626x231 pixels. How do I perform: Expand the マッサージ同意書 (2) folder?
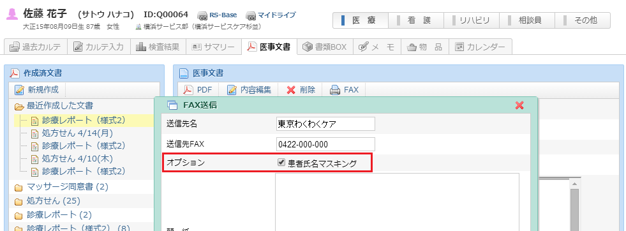[19, 187]
